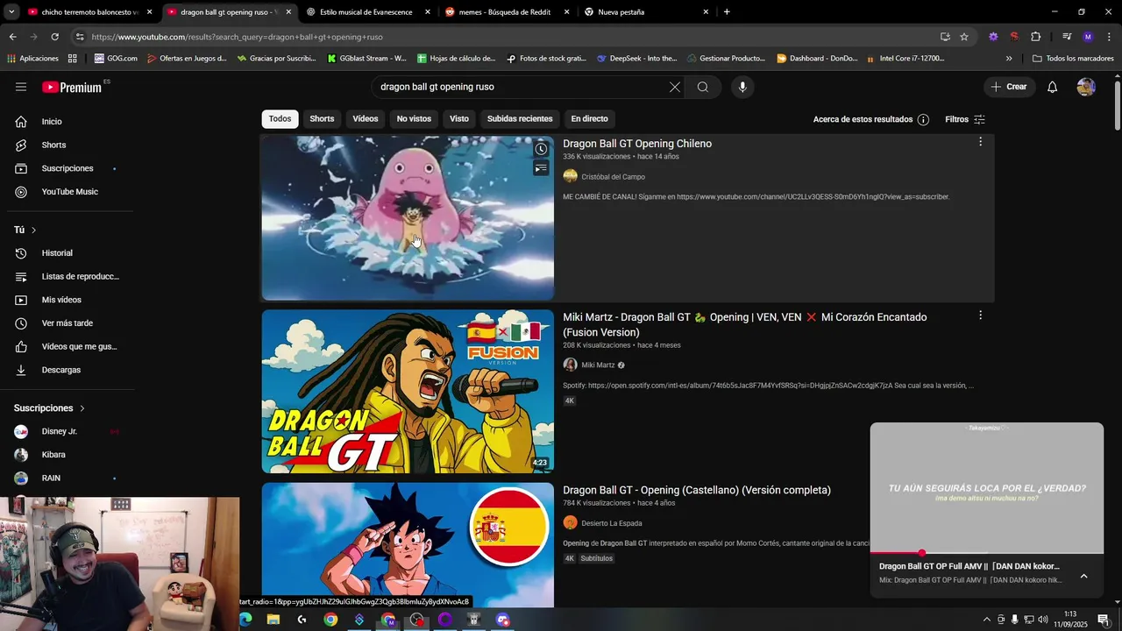Expand the miniplayer queue chevron
1122x631 pixels.
click(x=1083, y=576)
